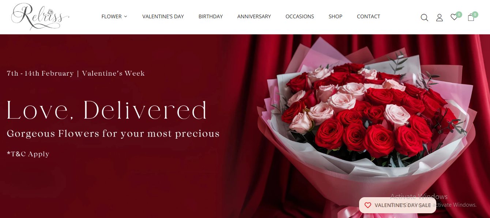Click the *T&C Apply text

(x=28, y=154)
